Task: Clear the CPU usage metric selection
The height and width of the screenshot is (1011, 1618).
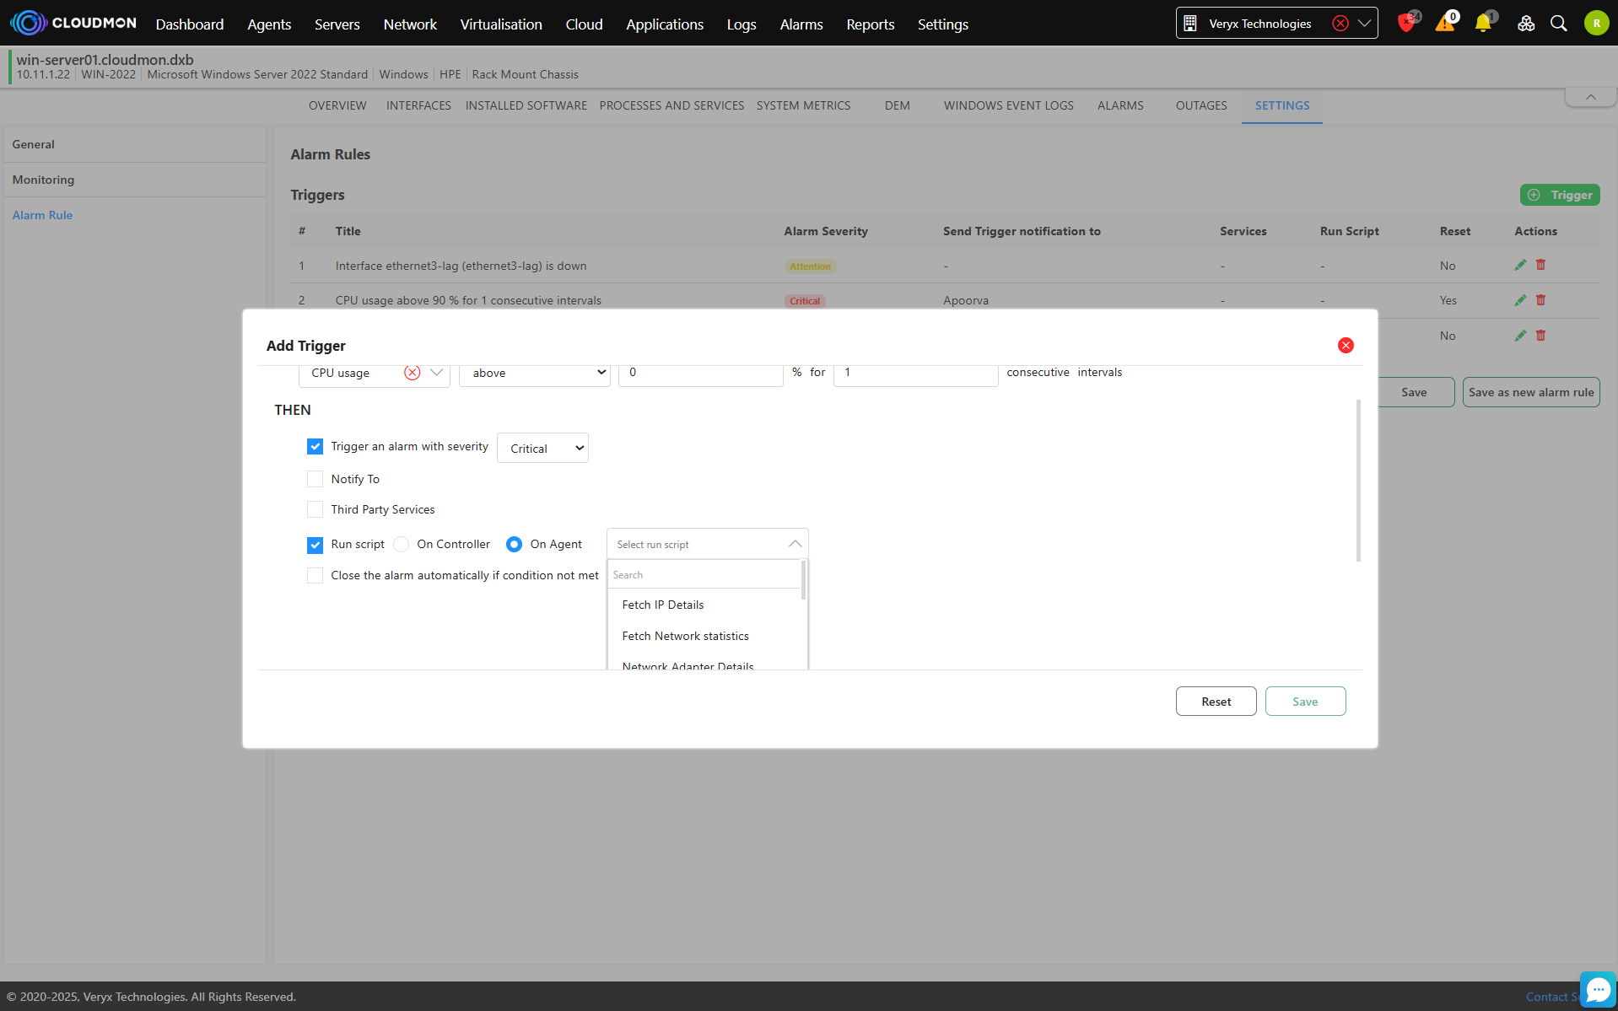Action: pos(412,373)
